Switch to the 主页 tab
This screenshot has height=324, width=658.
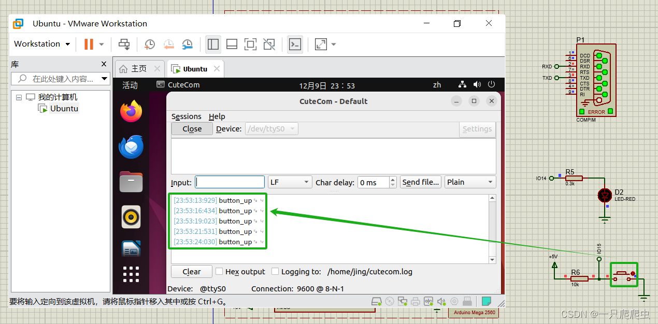click(139, 68)
